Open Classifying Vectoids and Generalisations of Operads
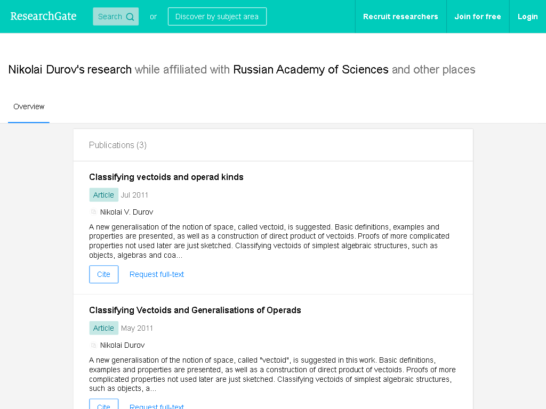546x409 pixels. click(195, 310)
